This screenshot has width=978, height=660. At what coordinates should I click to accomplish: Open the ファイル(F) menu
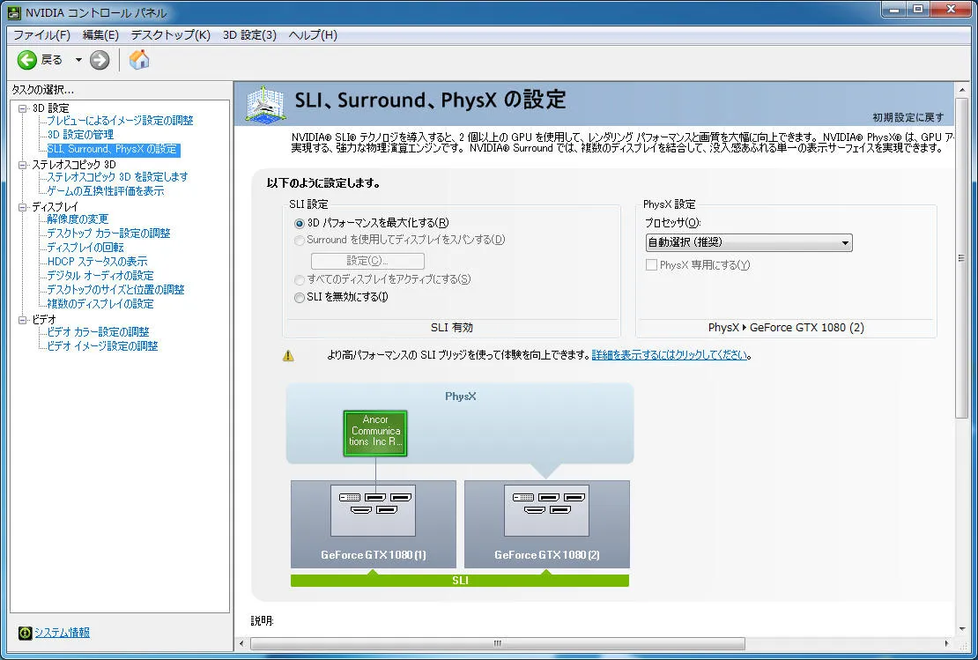click(41, 35)
